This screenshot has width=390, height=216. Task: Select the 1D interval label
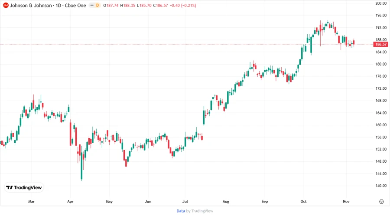pos(58,5)
